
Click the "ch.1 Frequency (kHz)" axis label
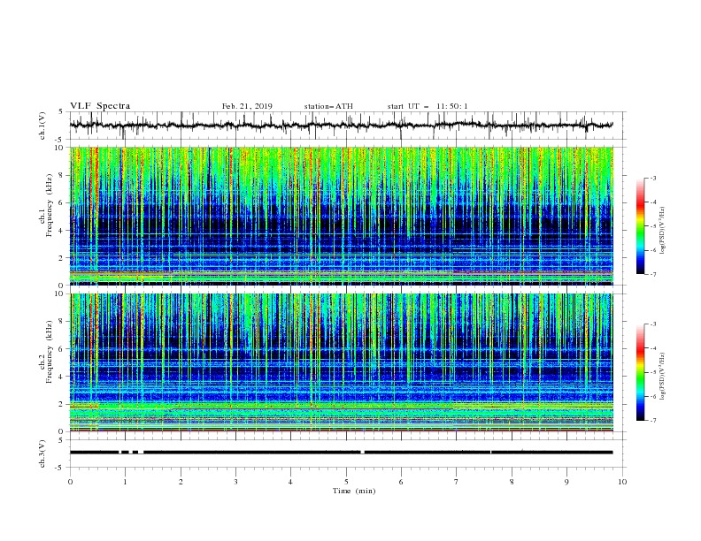click(x=46, y=206)
